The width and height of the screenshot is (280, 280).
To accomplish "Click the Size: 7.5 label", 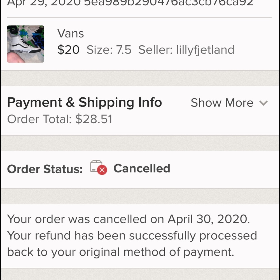I will 109,50.
